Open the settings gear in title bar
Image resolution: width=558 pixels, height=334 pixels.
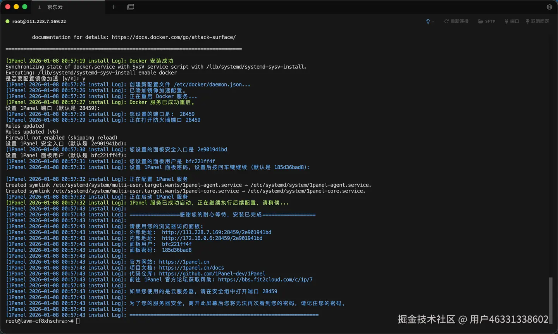549,7
